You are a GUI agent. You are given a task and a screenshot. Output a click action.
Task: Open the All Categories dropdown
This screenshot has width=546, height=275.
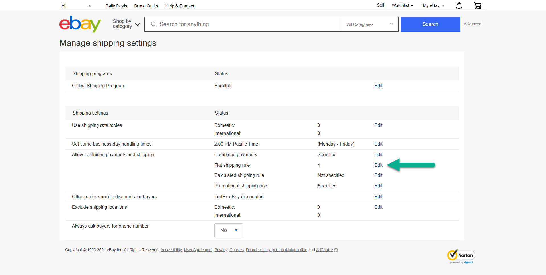pos(370,24)
